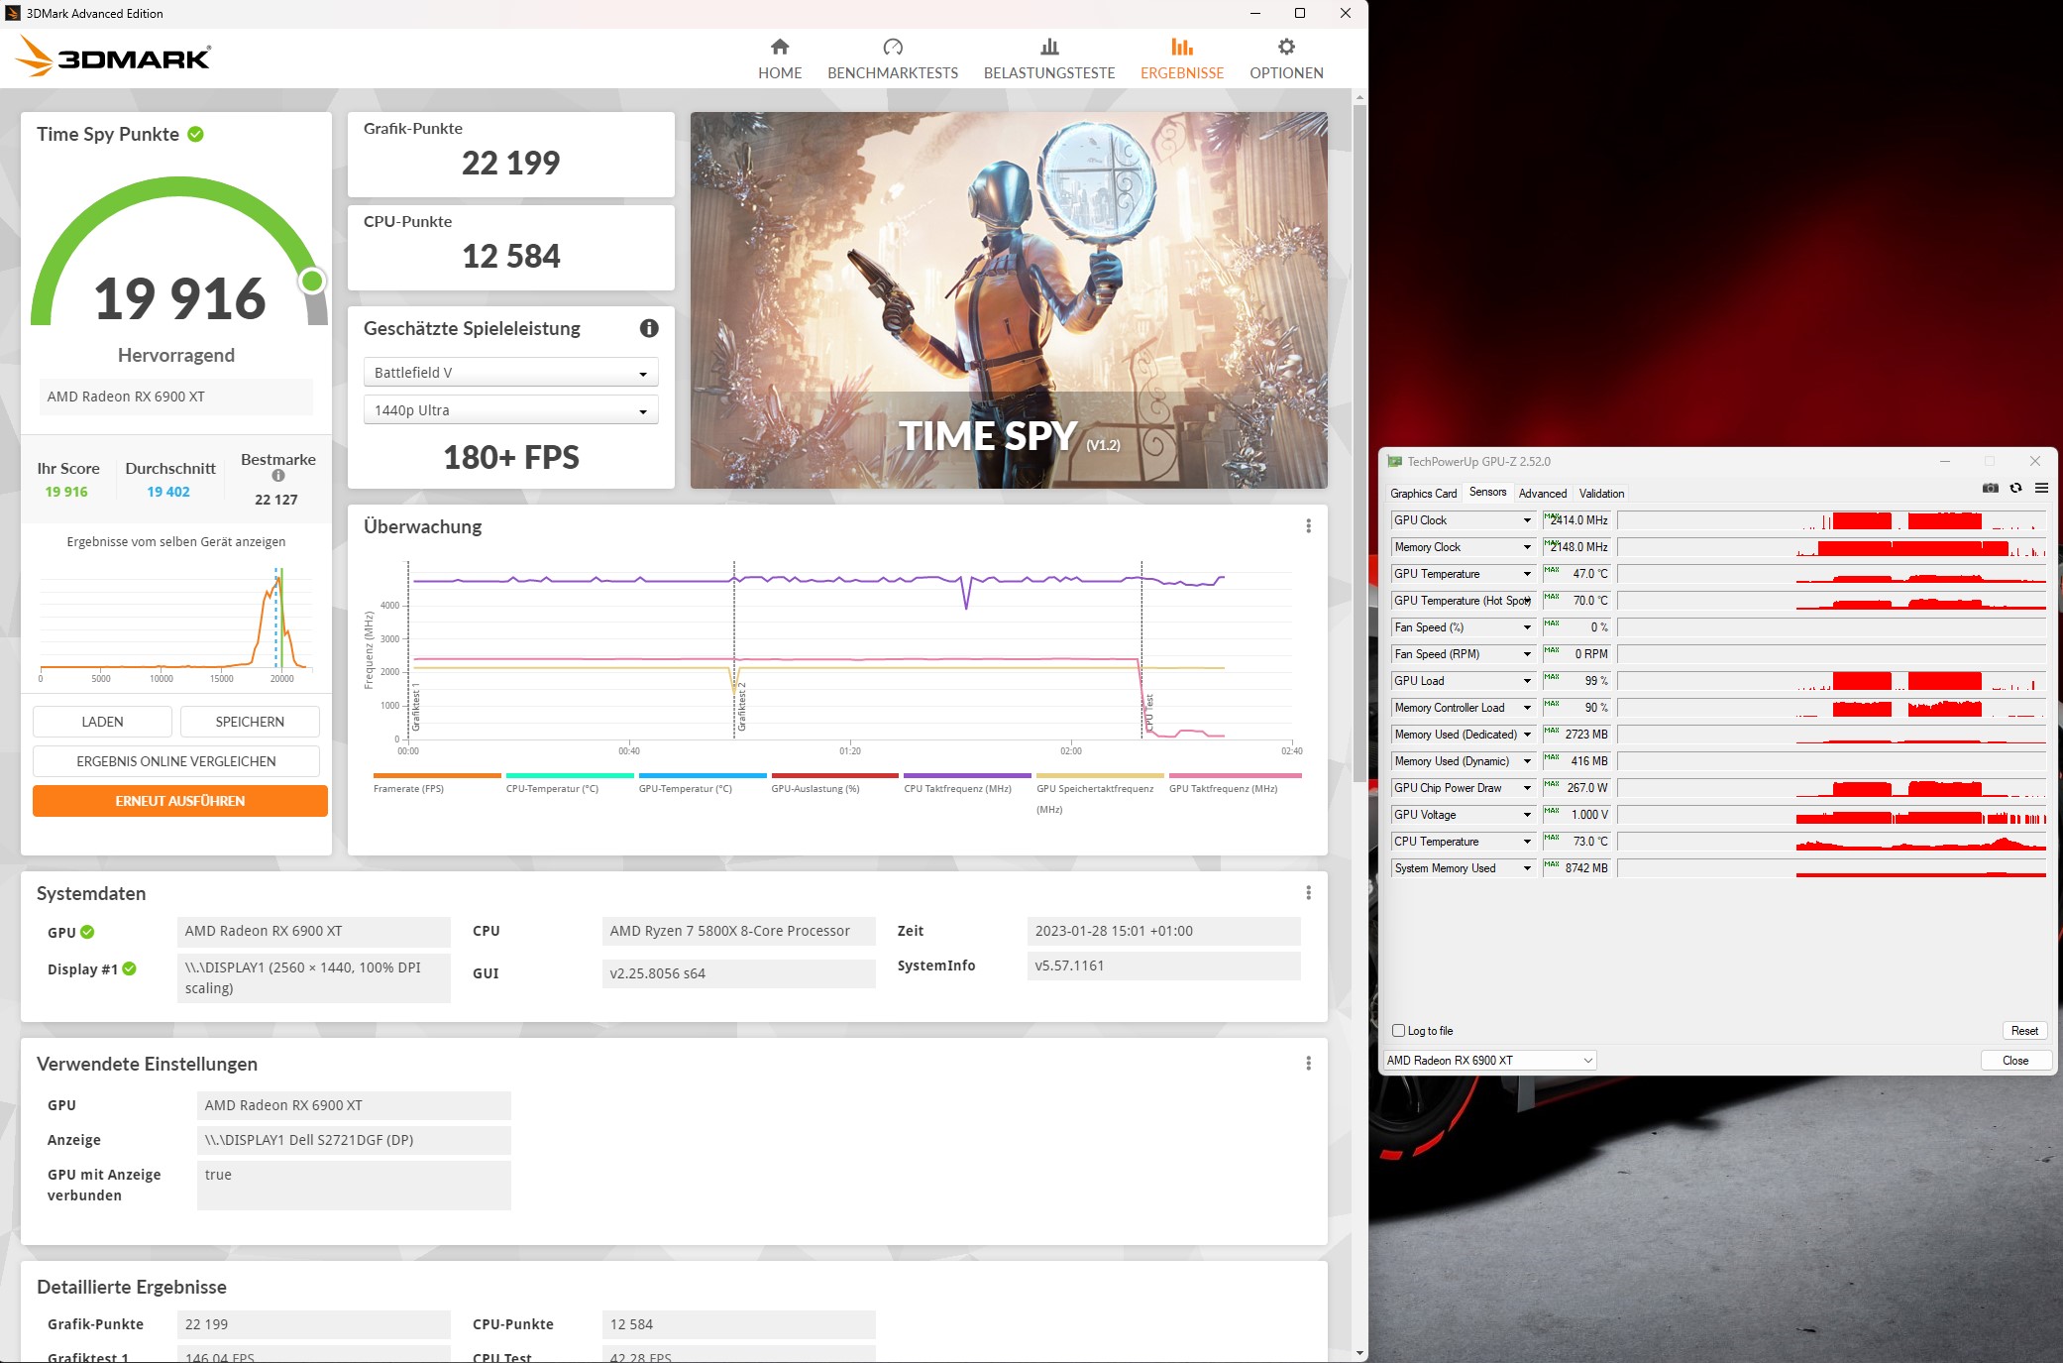Open the 1440p Ultra resolution dropdown
Viewport: 2063px width, 1363px height.
(510, 410)
